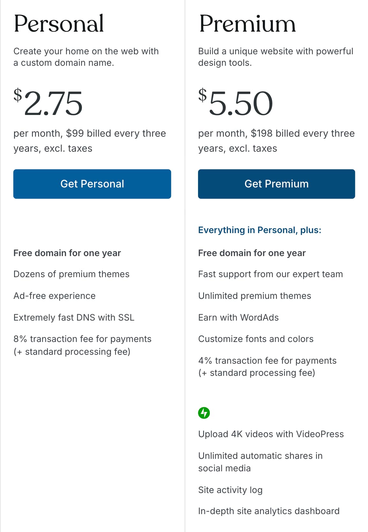Click "Fast support from our expert team"

click(270, 274)
